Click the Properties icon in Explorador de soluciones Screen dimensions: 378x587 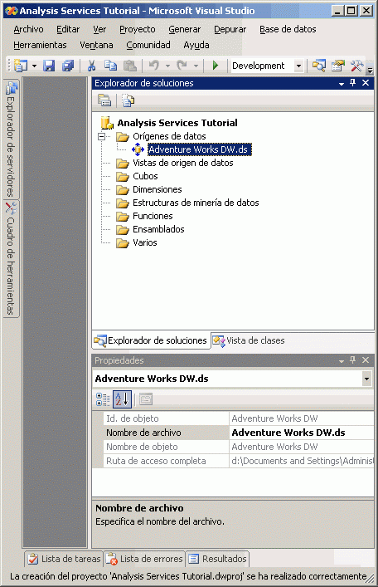click(x=104, y=100)
